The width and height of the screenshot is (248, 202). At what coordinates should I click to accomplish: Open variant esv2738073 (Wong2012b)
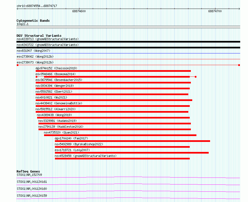click(x=35, y=62)
